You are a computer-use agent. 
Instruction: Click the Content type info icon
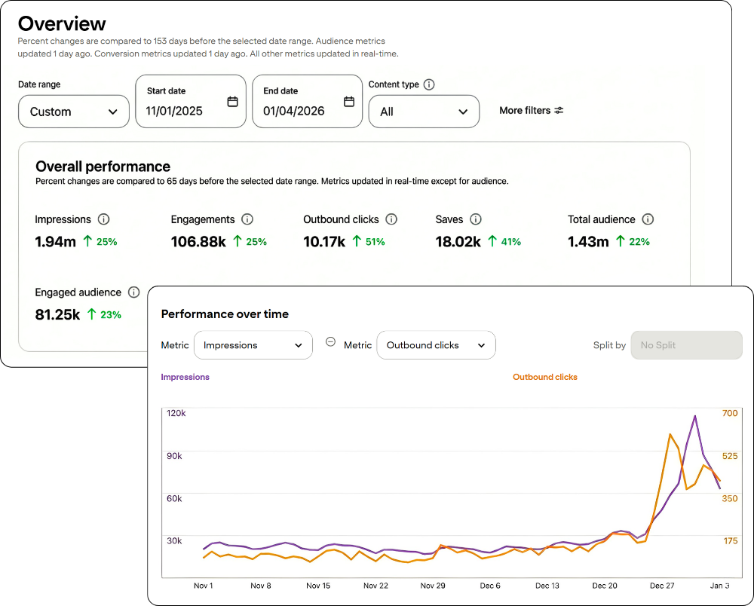pyautogui.click(x=429, y=84)
